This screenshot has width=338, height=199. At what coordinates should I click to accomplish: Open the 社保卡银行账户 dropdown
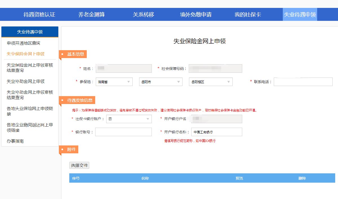[x=129, y=119]
